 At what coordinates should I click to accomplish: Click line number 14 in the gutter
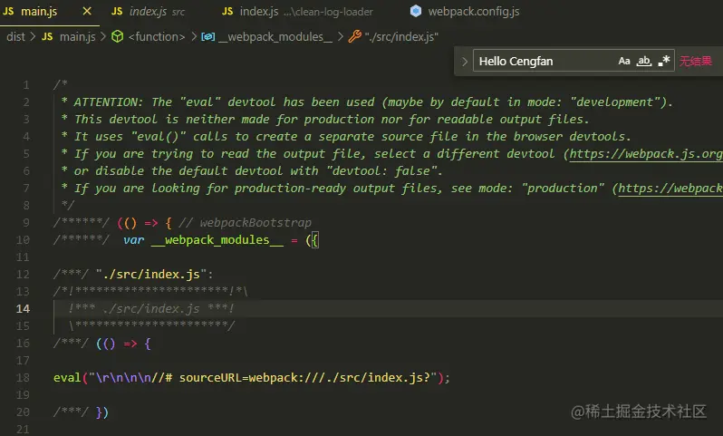(x=23, y=309)
